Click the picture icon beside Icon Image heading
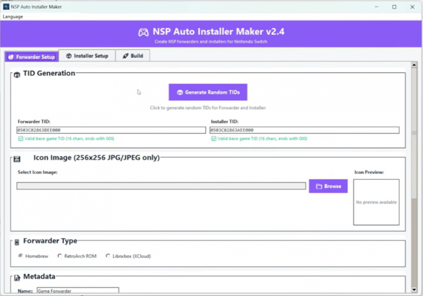 (17, 159)
